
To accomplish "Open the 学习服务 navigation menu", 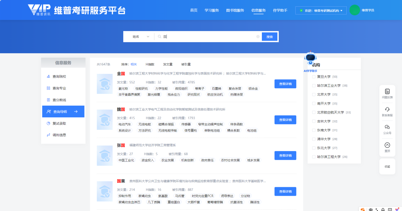I will [x=212, y=10].
